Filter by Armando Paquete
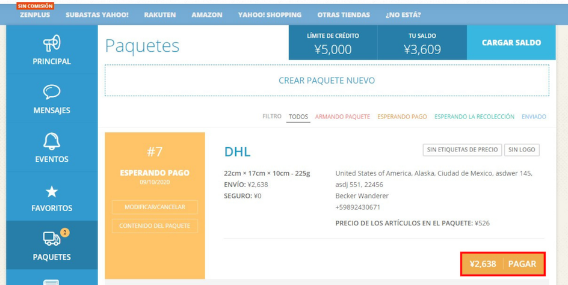The width and height of the screenshot is (568, 285). (342, 117)
